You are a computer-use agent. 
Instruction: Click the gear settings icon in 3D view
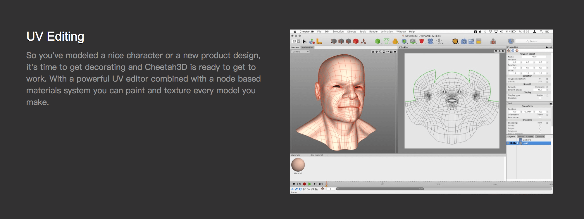point(395,52)
